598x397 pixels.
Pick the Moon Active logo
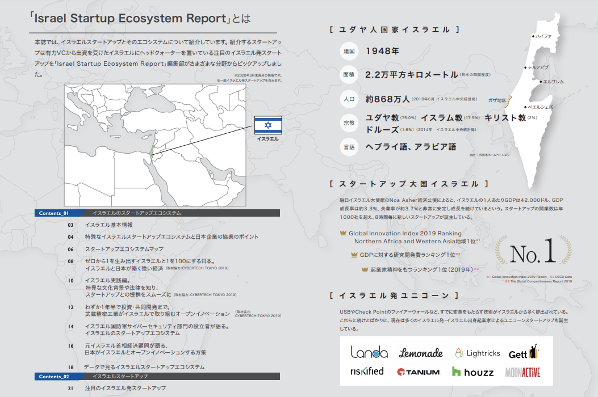click(522, 372)
